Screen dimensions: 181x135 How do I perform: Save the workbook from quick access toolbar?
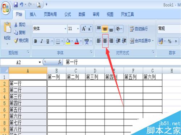pyautogui.click(x=16, y=5)
